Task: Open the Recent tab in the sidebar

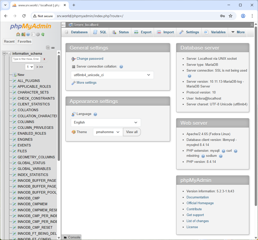Action: pos(9,41)
